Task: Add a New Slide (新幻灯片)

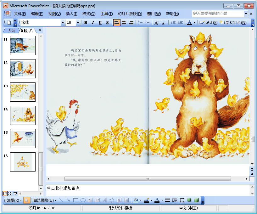Action: click(x=233, y=23)
